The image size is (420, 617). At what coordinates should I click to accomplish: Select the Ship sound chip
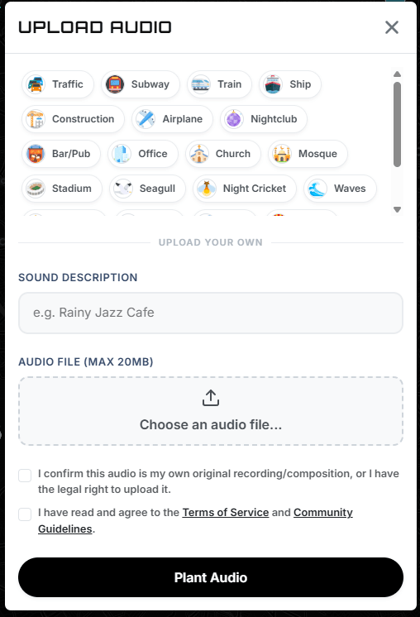tap(290, 84)
